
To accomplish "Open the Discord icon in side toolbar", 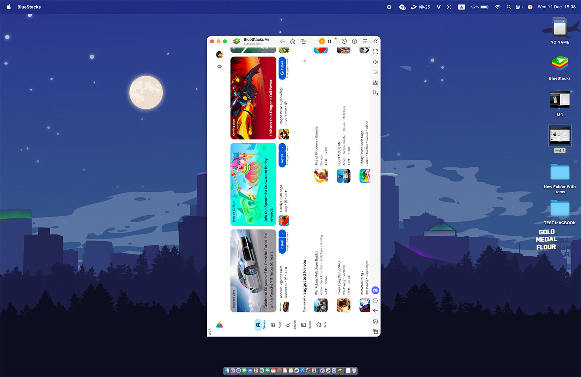I will [x=375, y=290].
